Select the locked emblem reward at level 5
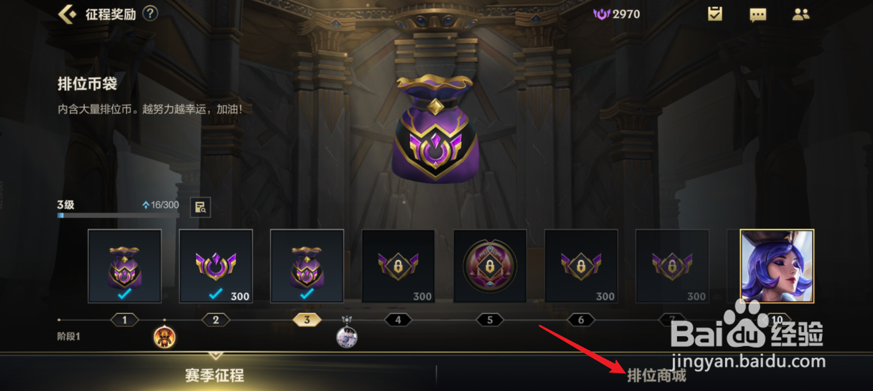Viewport: 873px width, 391px height. 490,266
